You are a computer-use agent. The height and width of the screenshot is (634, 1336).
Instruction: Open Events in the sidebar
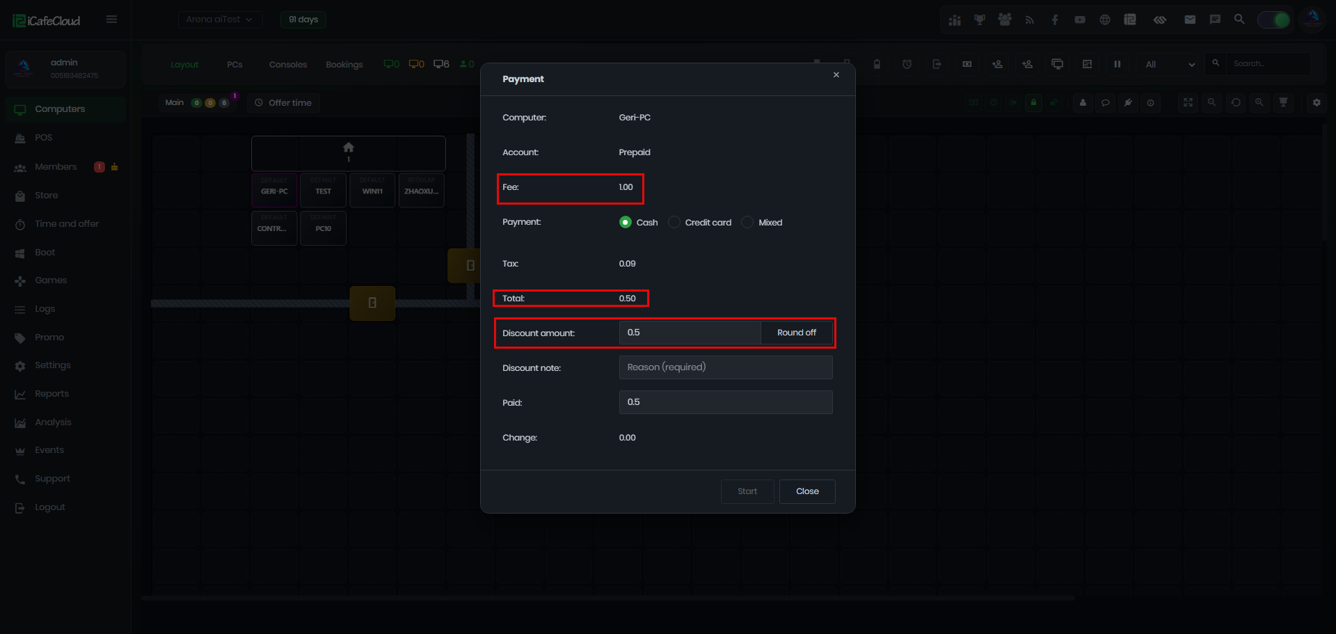pyautogui.click(x=65, y=450)
